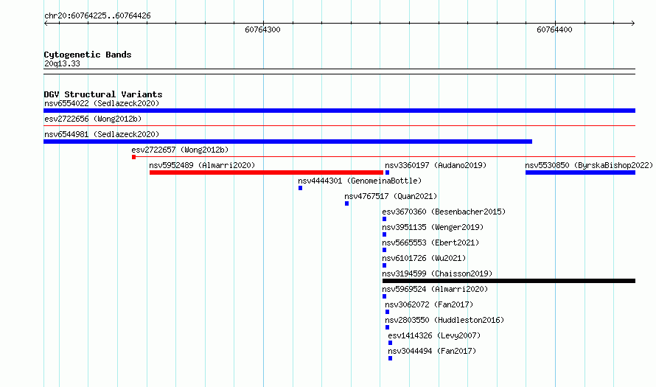Open the nsv6554022 (Sedlazeck2020) label
The height and width of the screenshot is (387, 656).
pos(102,103)
